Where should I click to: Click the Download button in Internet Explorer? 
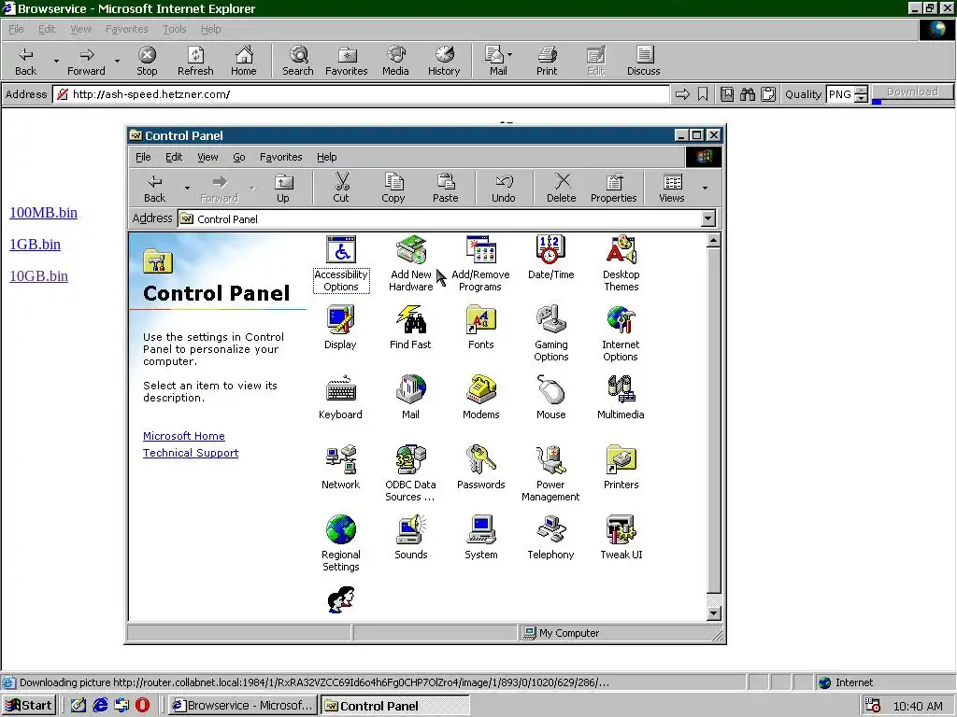912,92
